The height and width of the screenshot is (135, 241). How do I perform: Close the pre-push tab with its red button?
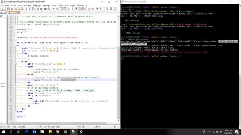[18, 13]
